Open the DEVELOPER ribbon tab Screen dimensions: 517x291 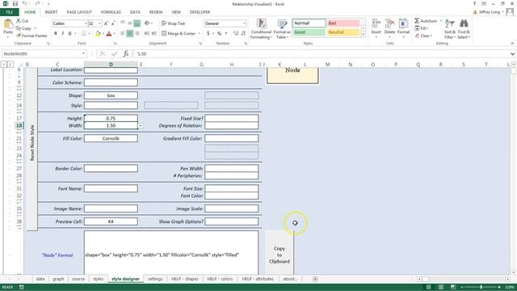200,12
